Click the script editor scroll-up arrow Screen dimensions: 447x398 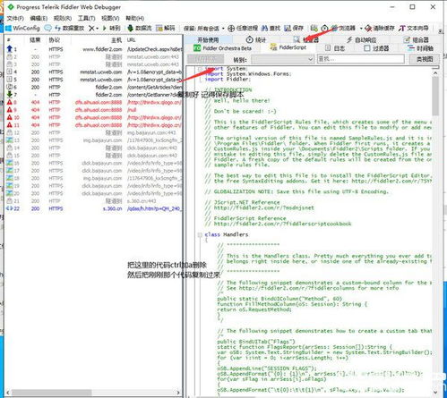tap(435, 72)
